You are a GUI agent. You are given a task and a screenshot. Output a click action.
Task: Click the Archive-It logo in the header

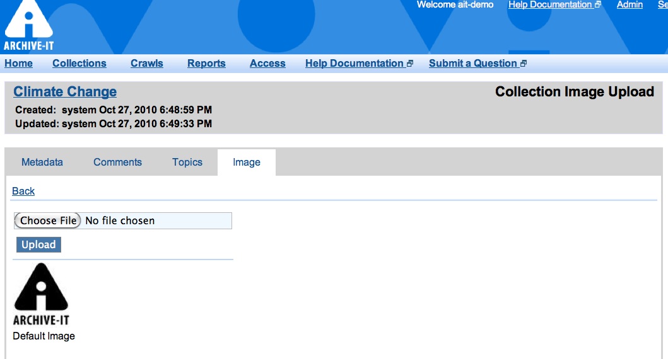28,26
